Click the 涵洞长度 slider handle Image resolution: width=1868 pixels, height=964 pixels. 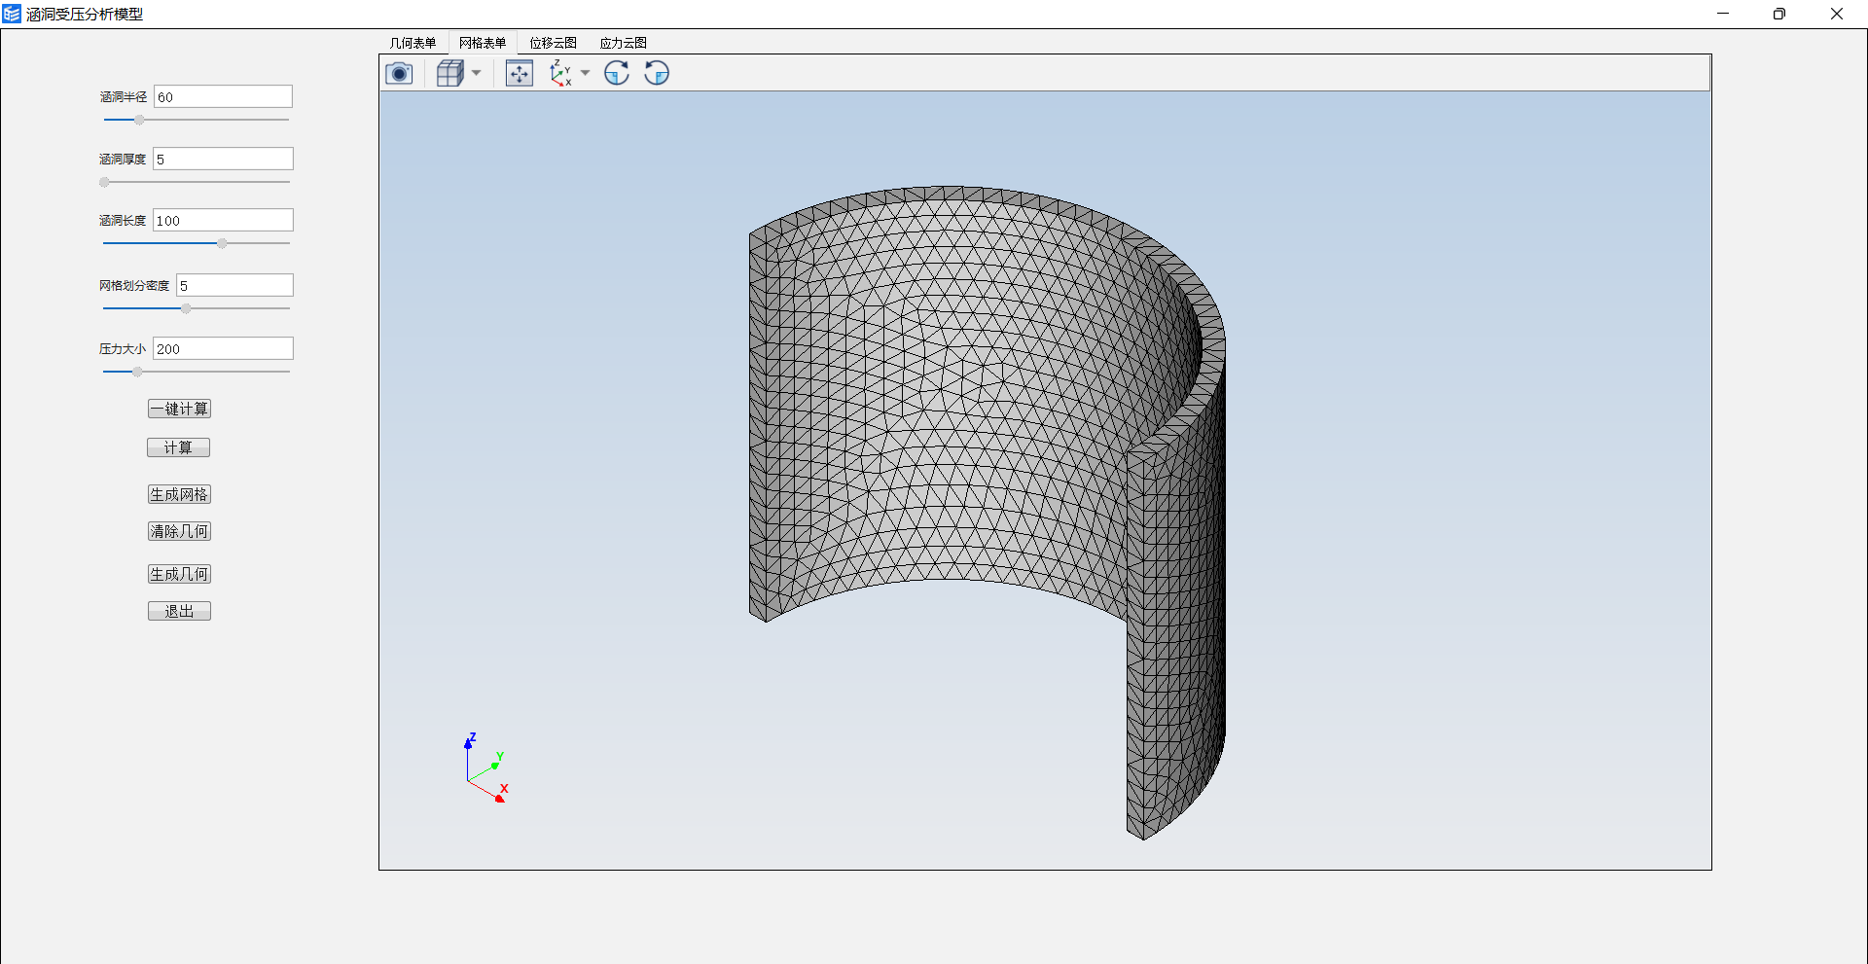(x=222, y=243)
